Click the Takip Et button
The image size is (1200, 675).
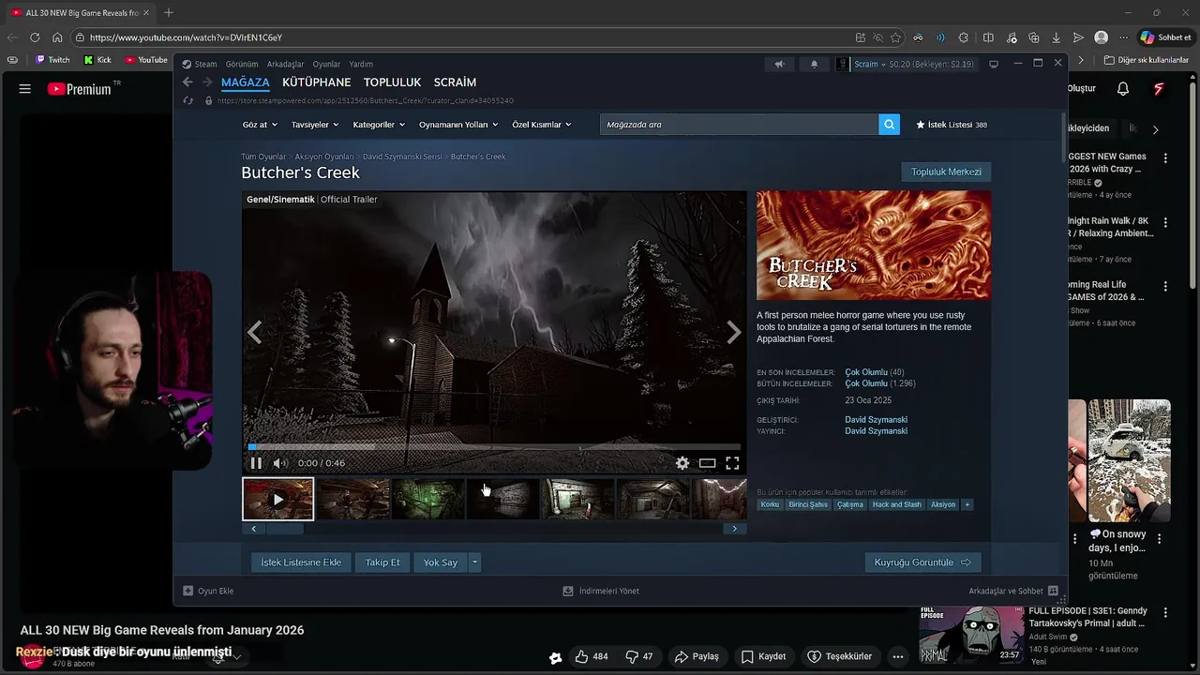click(x=382, y=562)
